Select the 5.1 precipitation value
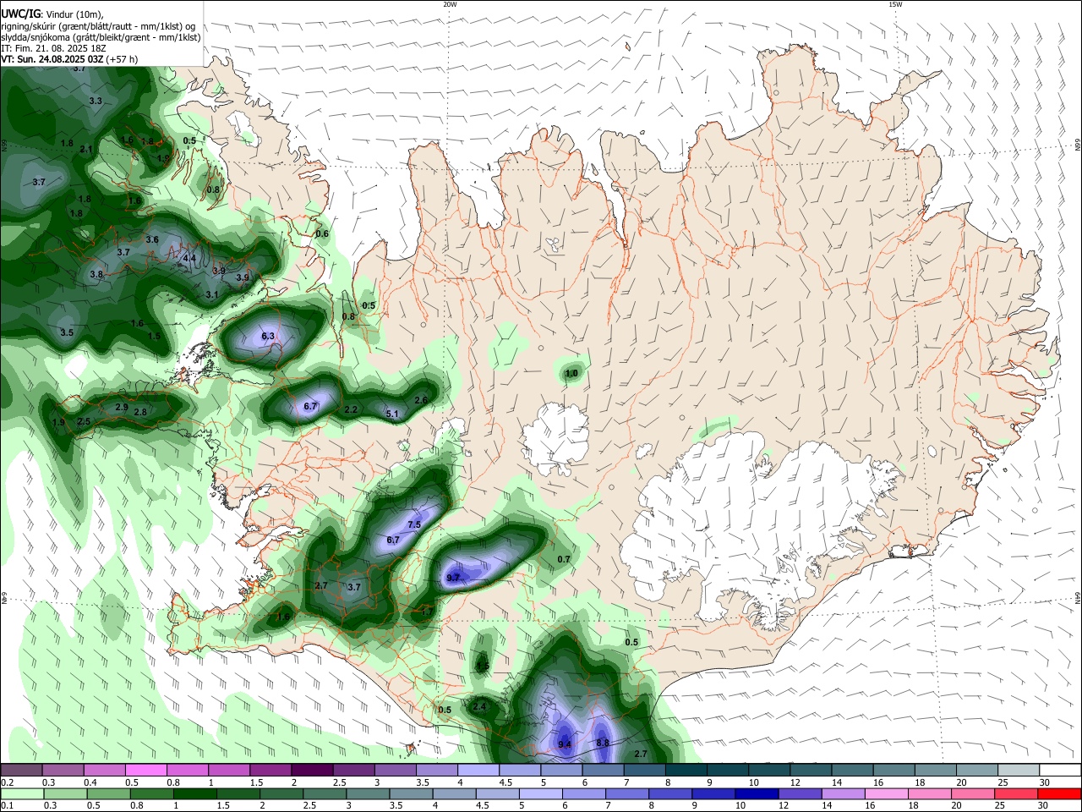This screenshot has height=812, width=1082. [x=392, y=414]
